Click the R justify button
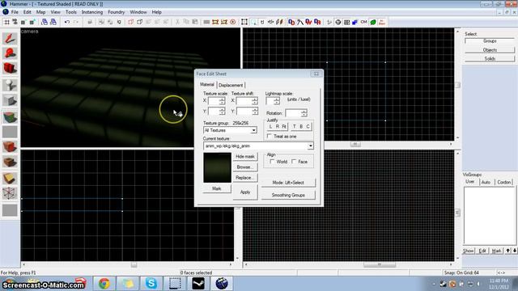Image resolution: width=518 pixels, height=291 pixels. (278, 127)
